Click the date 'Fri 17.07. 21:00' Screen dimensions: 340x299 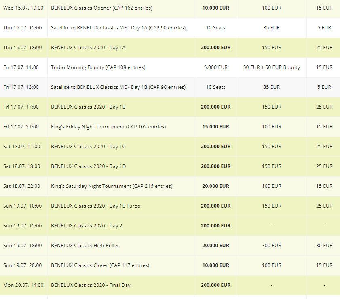click(21, 127)
